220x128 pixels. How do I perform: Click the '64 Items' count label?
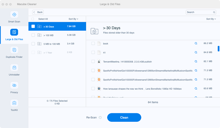coord(153,102)
